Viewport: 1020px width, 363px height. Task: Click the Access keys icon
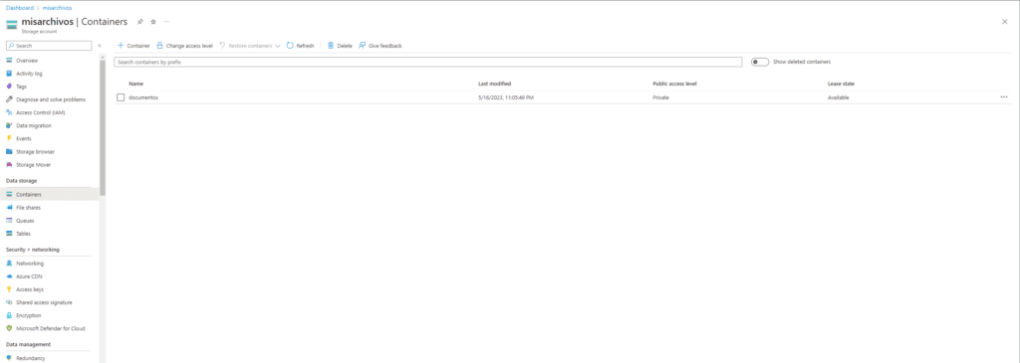click(x=9, y=289)
